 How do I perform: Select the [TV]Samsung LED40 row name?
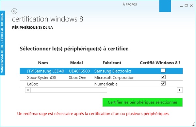pyautogui.click(x=45, y=71)
